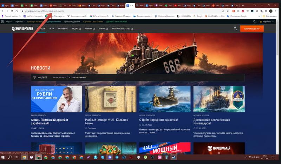Click the Мир Кораблей logo
281x164 pixels.
click(22, 29)
